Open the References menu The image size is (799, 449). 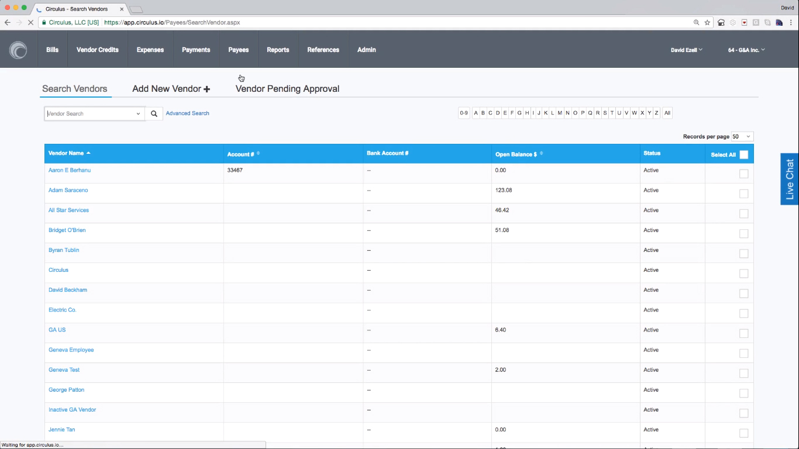323,50
